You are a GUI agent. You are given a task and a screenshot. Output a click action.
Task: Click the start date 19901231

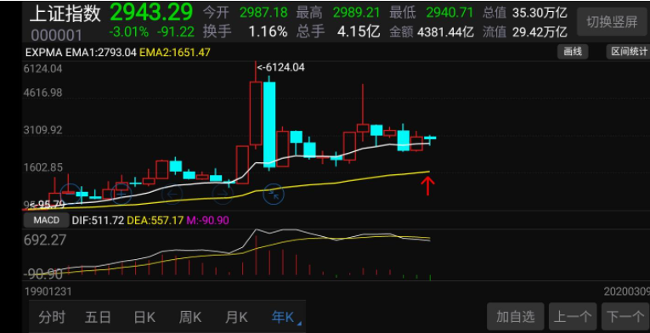(x=48, y=292)
